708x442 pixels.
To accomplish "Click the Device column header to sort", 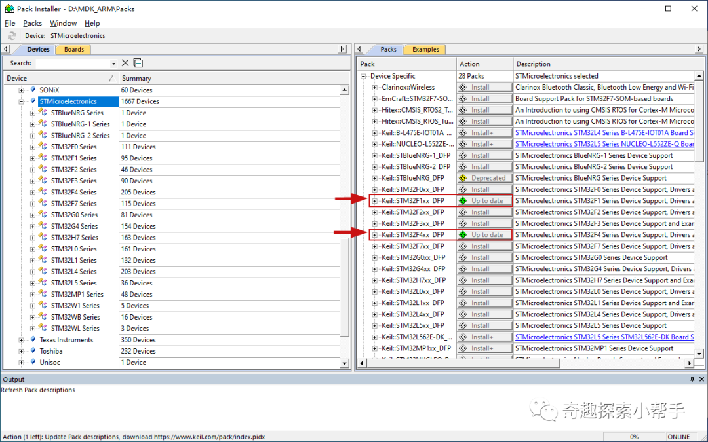I will (x=61, y=78).
